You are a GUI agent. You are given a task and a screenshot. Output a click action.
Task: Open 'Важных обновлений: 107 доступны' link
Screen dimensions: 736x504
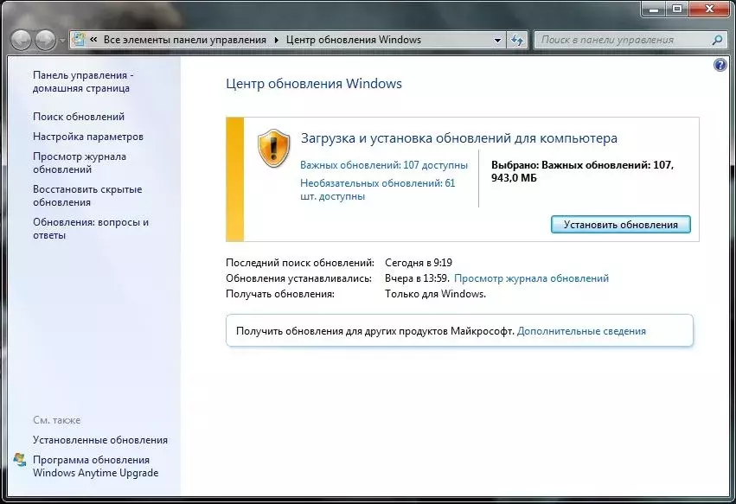[384, 165]
